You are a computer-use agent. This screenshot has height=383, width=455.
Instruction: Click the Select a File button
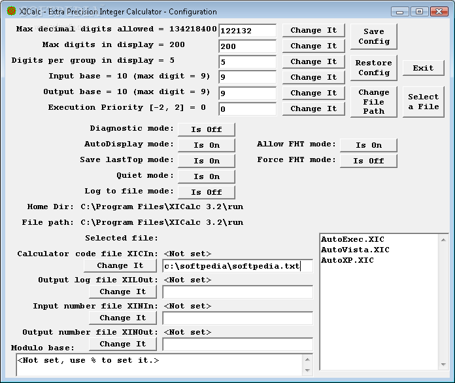point(423,101)
